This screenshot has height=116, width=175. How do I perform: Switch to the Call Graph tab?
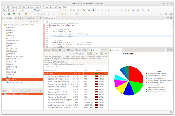pos(78,50)
